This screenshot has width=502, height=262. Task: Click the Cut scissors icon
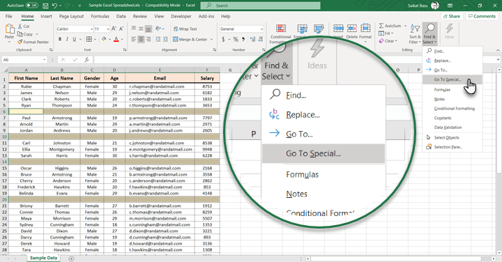pyautogui.click(x=20, y=26)
